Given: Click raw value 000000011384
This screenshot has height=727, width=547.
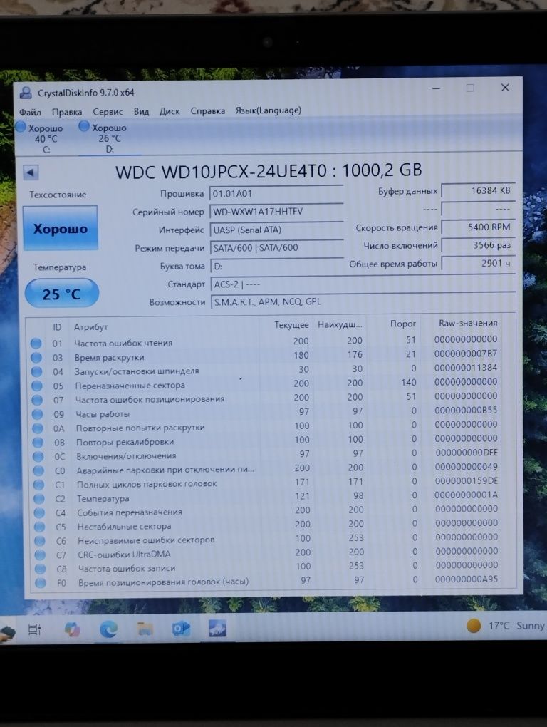Looking at the screenshot, I should 466,368.
